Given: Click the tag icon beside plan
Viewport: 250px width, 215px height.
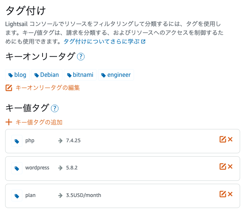Looking at the screenshot, I should pyautogui.click(x=17, y=196).
